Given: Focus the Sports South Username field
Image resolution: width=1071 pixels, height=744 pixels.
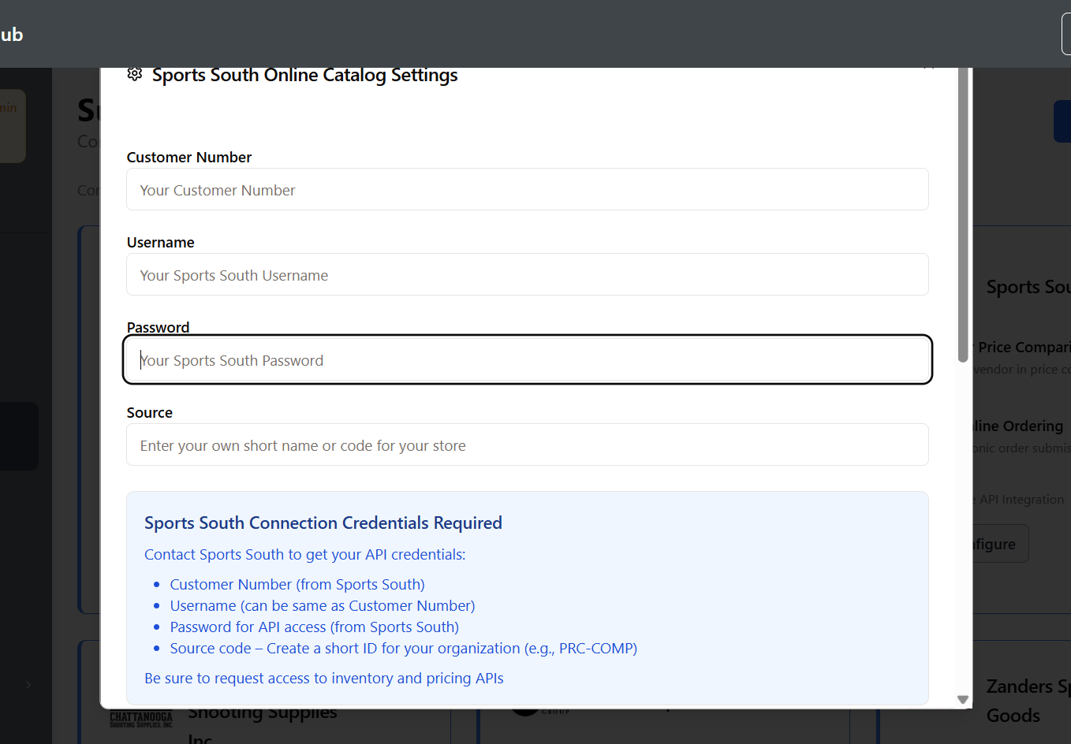Looking at the screenshot, I should point(527,274).
